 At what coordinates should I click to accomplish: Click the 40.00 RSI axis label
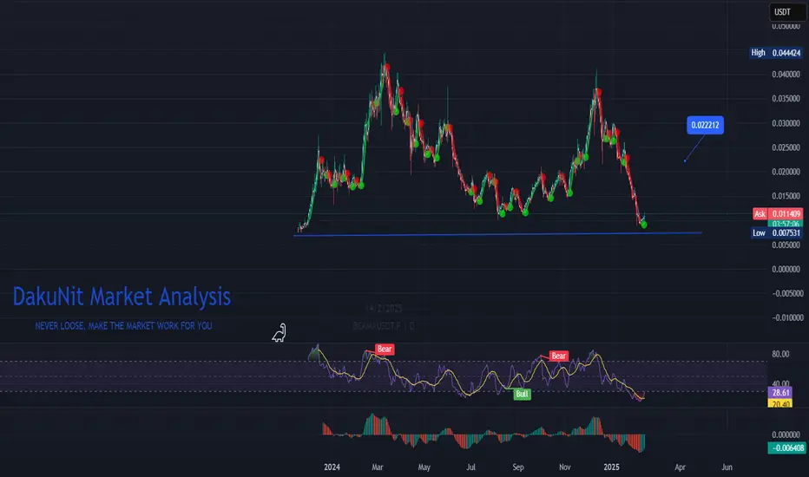780,383
